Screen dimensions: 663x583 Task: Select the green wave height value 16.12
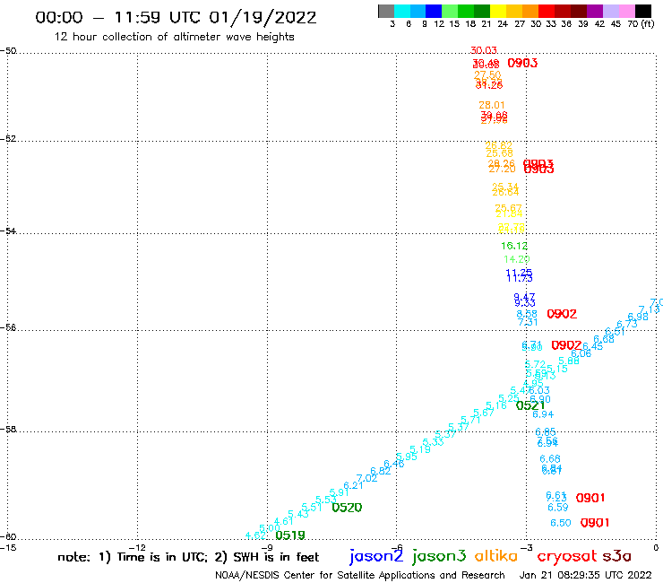(x=514, y=246)
